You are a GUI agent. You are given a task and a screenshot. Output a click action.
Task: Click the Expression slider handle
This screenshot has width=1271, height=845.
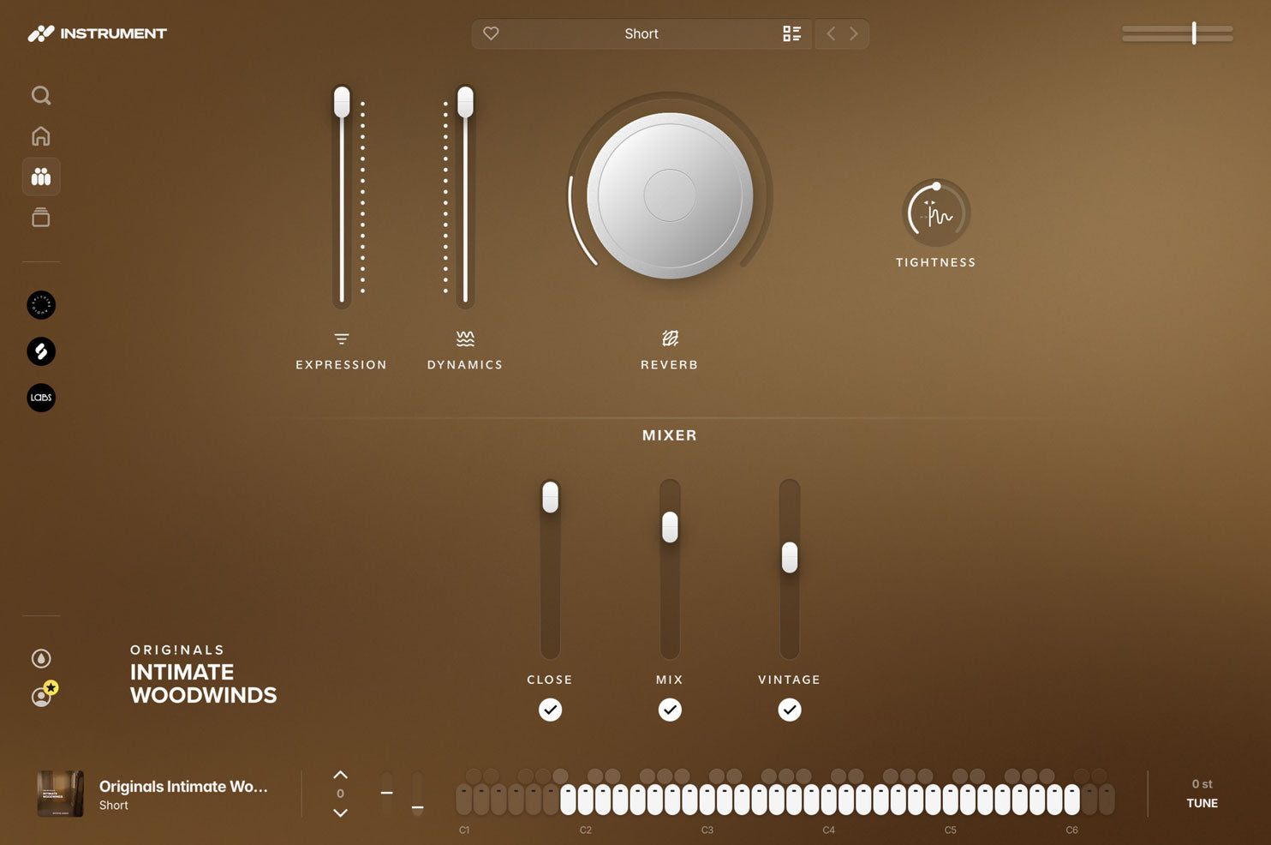coord(342,102)
